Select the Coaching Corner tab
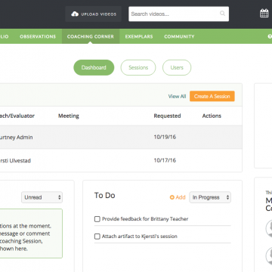This screenshot has width=272, height=272. (x=91, y=36)
